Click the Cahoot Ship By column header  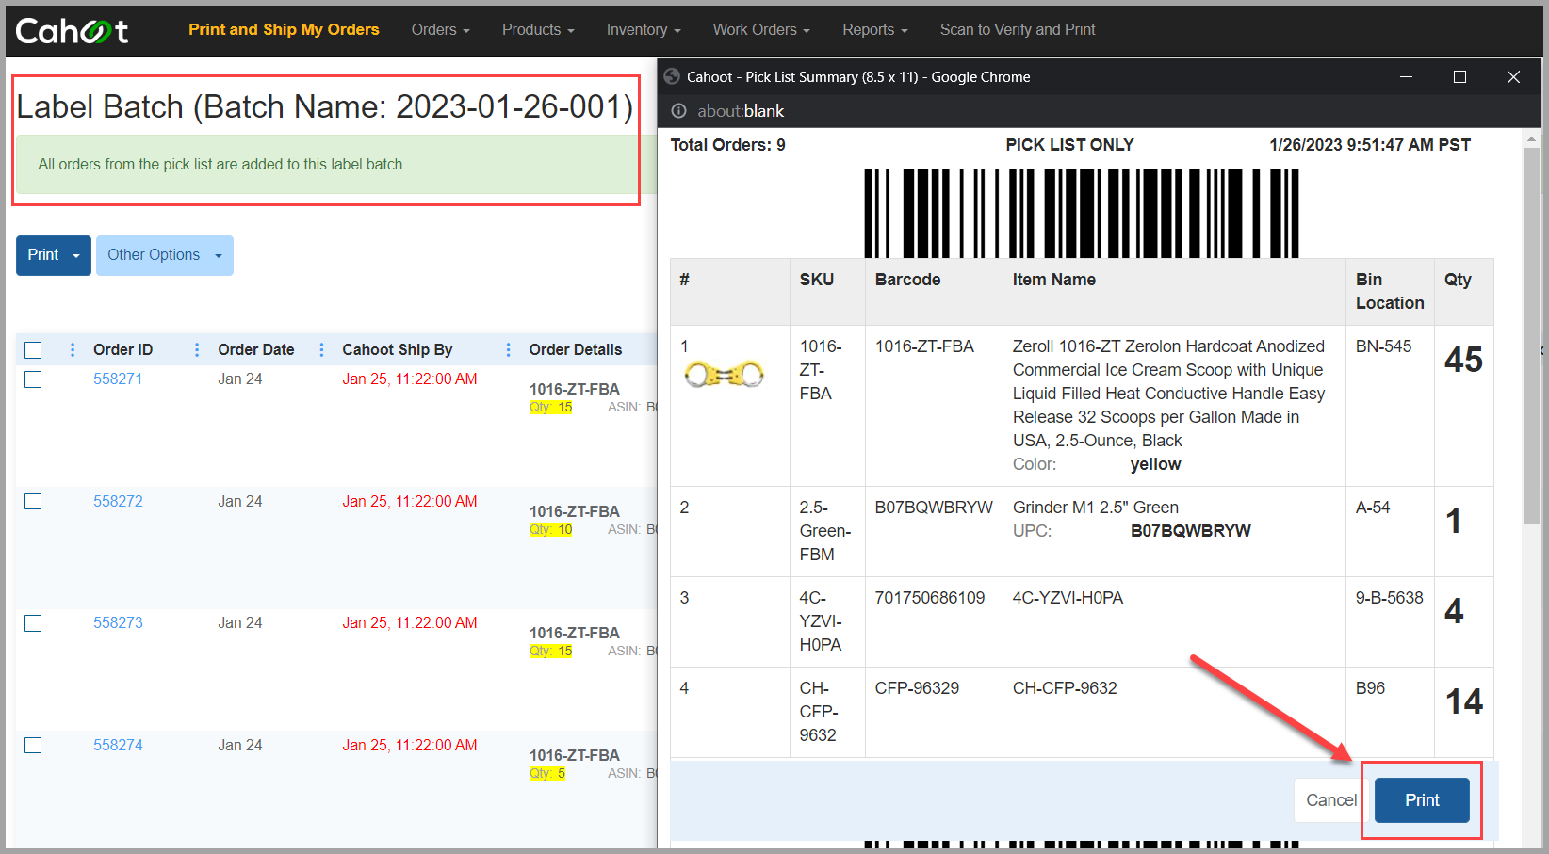(x=397, y=350)
